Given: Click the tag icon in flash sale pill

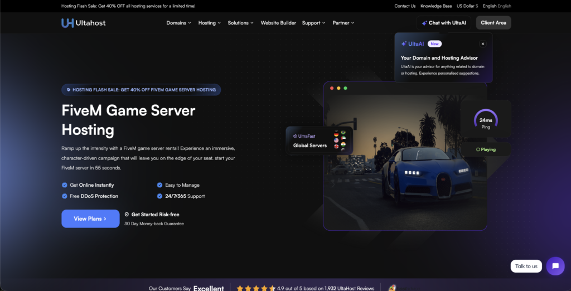Looking at the screenshot, I should click(x=69, y=90).
